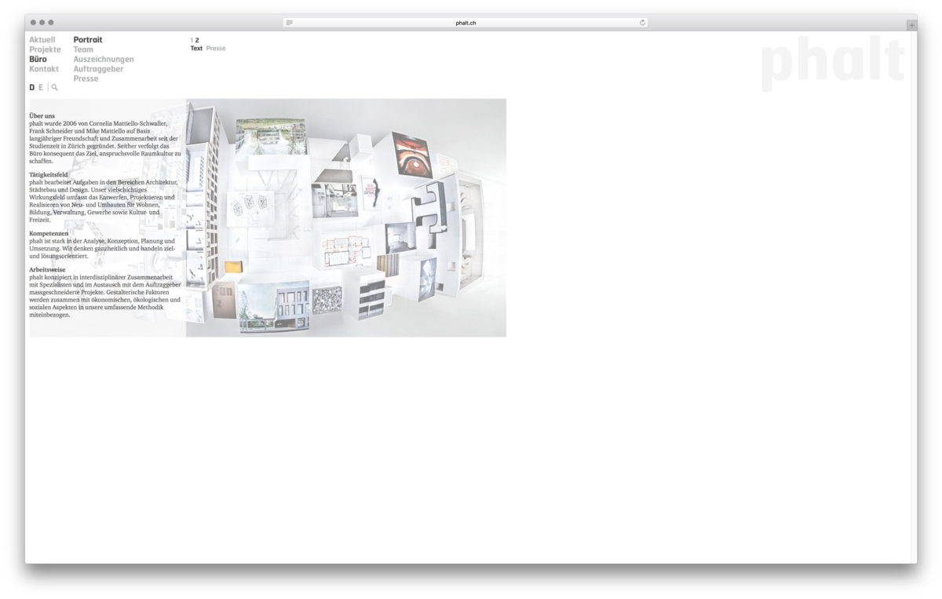The image size is (942, 599).
Task: Open the Auftraggeber page
Action: click(x=98, y=69)
